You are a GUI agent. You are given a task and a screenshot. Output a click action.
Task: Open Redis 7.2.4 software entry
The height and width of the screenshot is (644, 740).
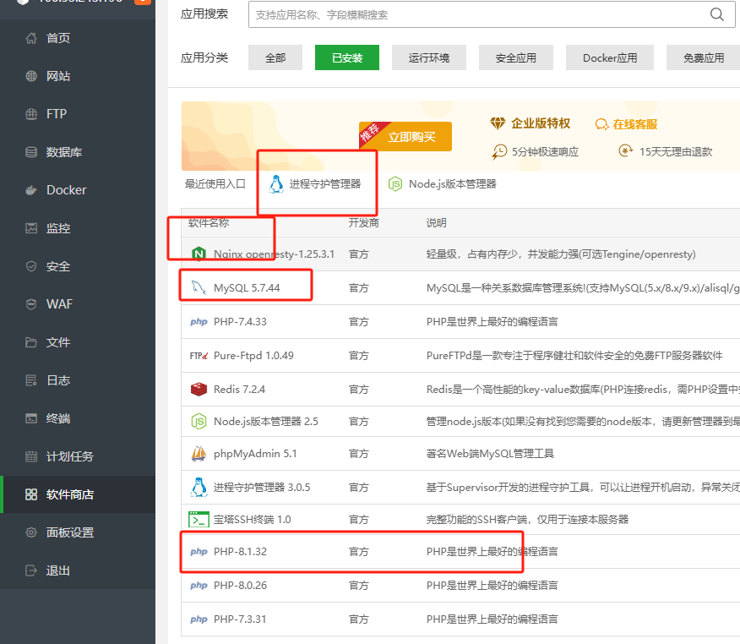[x=239, y=389]
